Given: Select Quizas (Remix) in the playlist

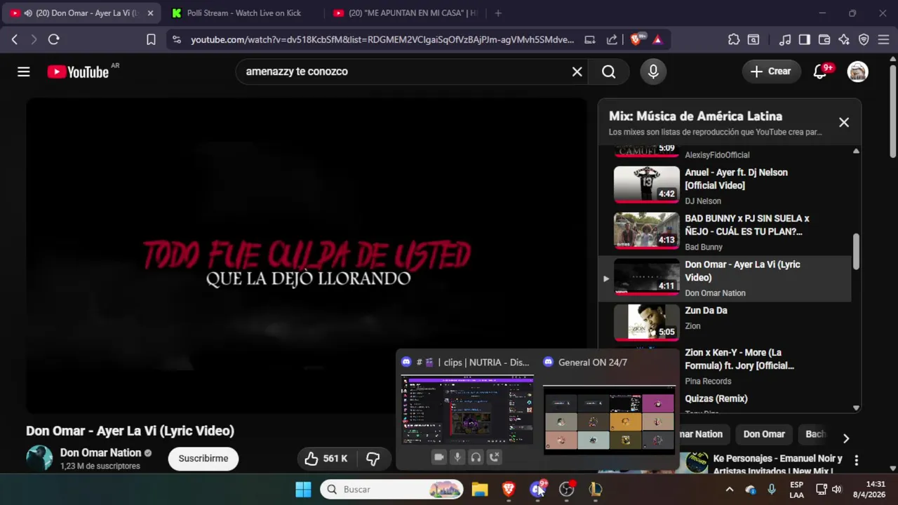Looking at the screenshot, I should [x=716, y=398].
